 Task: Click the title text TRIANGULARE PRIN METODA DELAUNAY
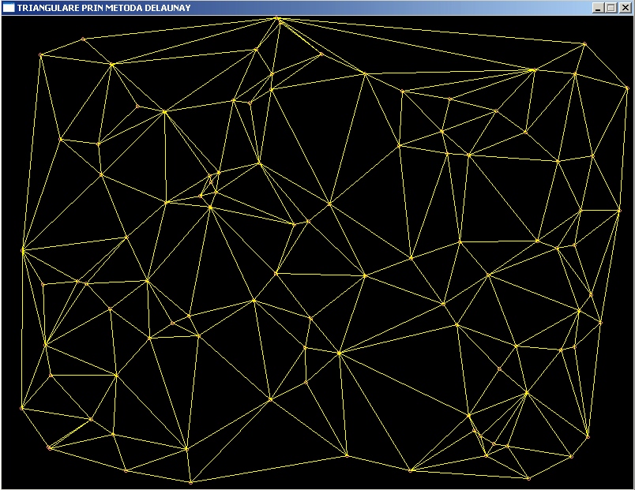103,8
